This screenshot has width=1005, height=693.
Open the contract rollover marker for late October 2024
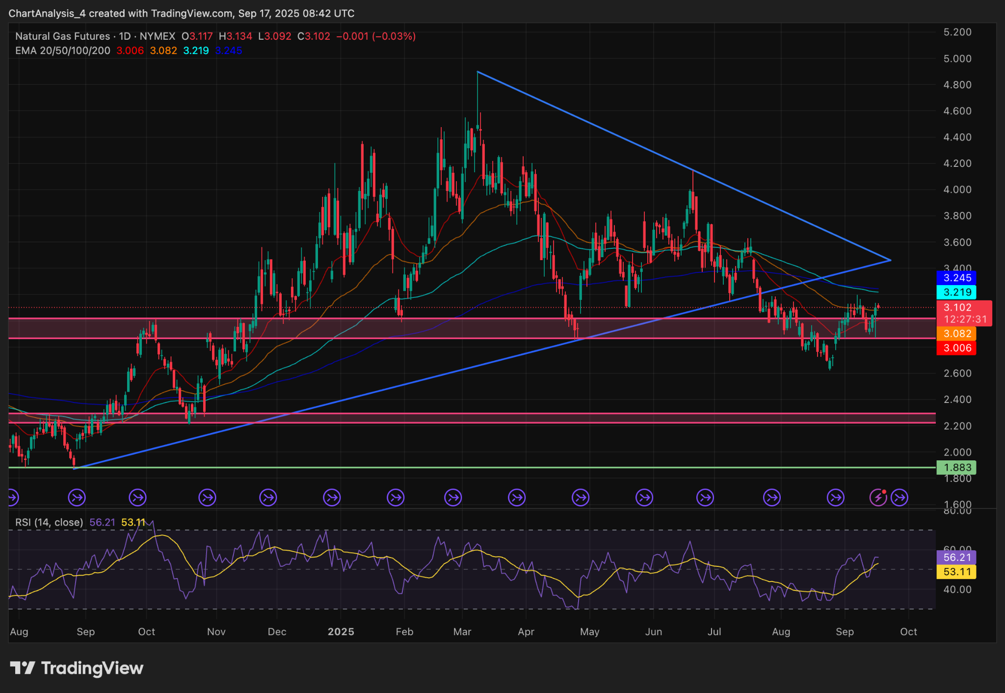click(207, 498)
